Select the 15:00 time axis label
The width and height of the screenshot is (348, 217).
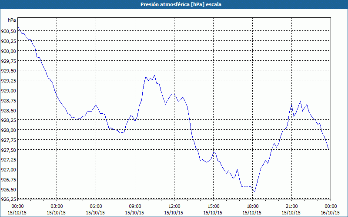[213, 207]
